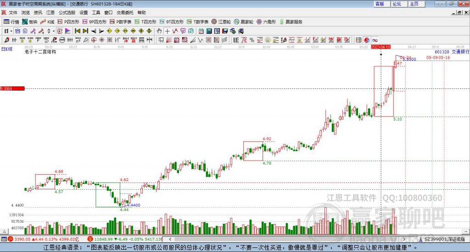Viewport: 470px width, 252px height.
Task: Open the 江恩轮 Gann wheel tool
Action: coord(221,22)
